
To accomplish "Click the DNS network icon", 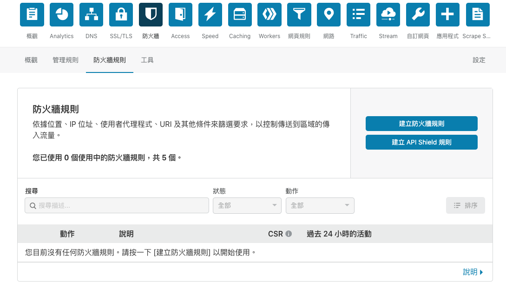I will coord(92,15).
